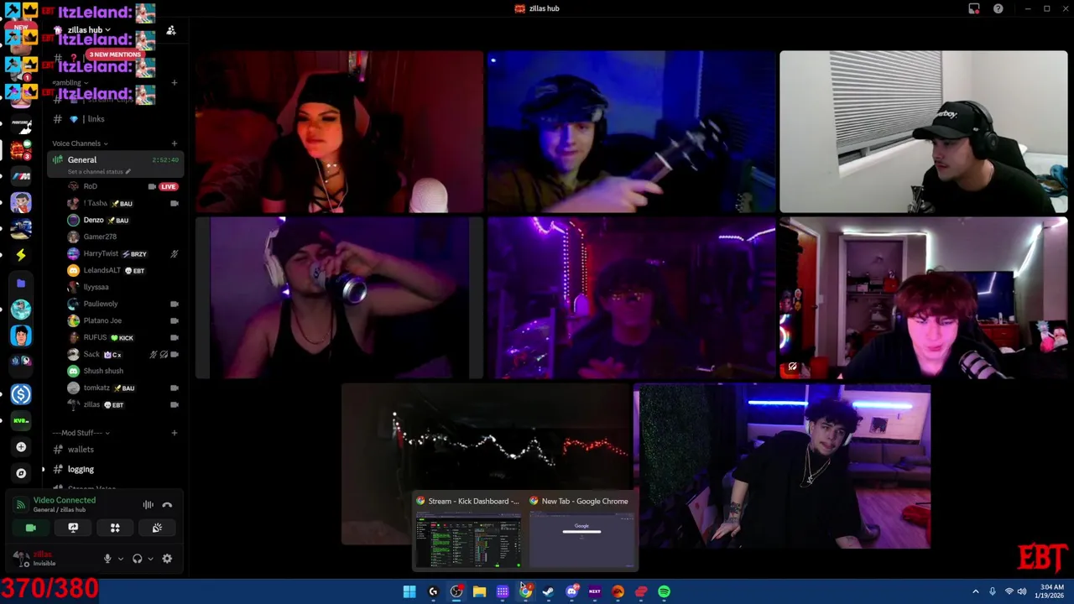This screenshot has height=604, width=1074.
Task: Open the wallets channel
Action: click(81, 450)
